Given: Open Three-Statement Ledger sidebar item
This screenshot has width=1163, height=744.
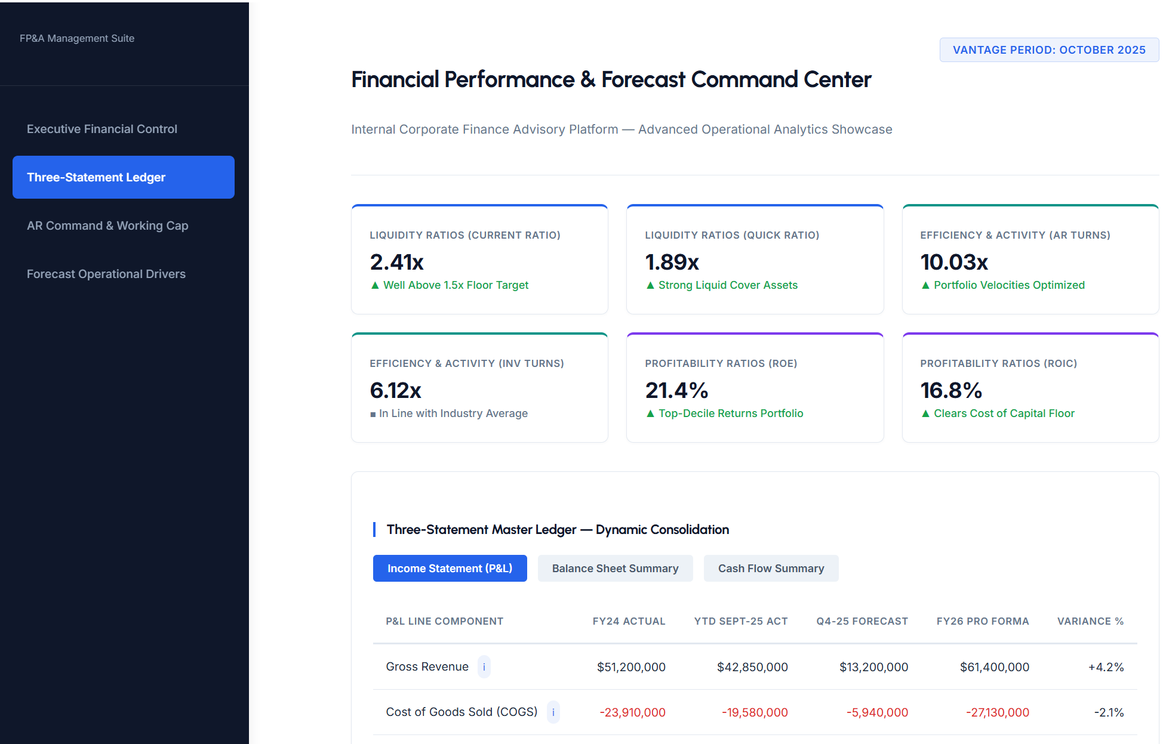Looking at the screenshot, I should click(124, 177).
